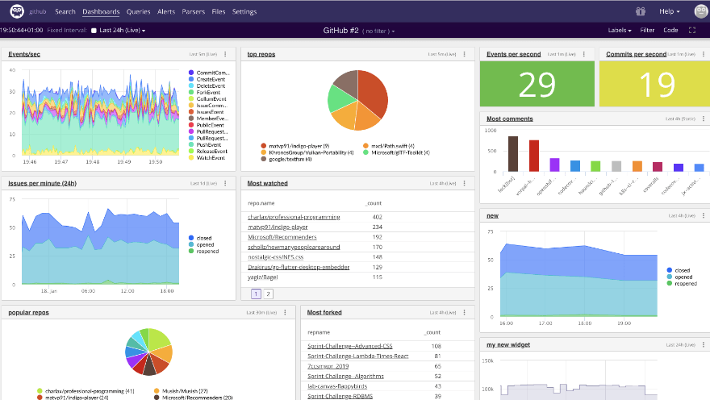Open the Most forked widget options menu
The height and width of the screenshot is (400, 710).
[466, 312]
